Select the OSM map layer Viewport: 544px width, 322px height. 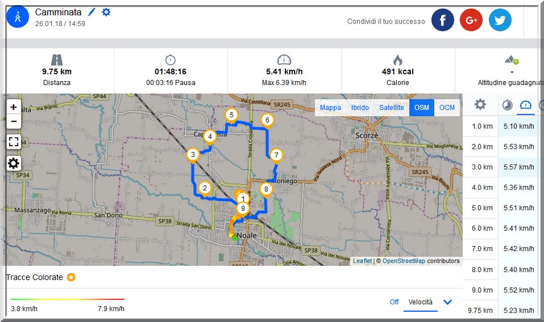[422, 107]
